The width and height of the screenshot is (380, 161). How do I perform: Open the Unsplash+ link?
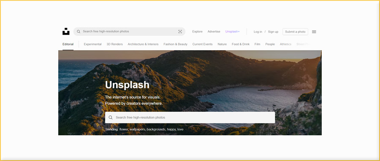pos(232,32)
